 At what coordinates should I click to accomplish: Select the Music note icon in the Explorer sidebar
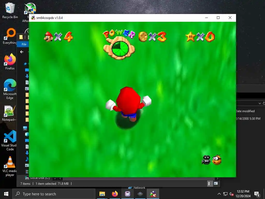(27, 159)
